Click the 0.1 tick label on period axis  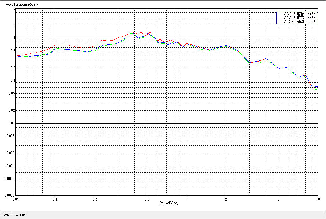click(55, 199)
